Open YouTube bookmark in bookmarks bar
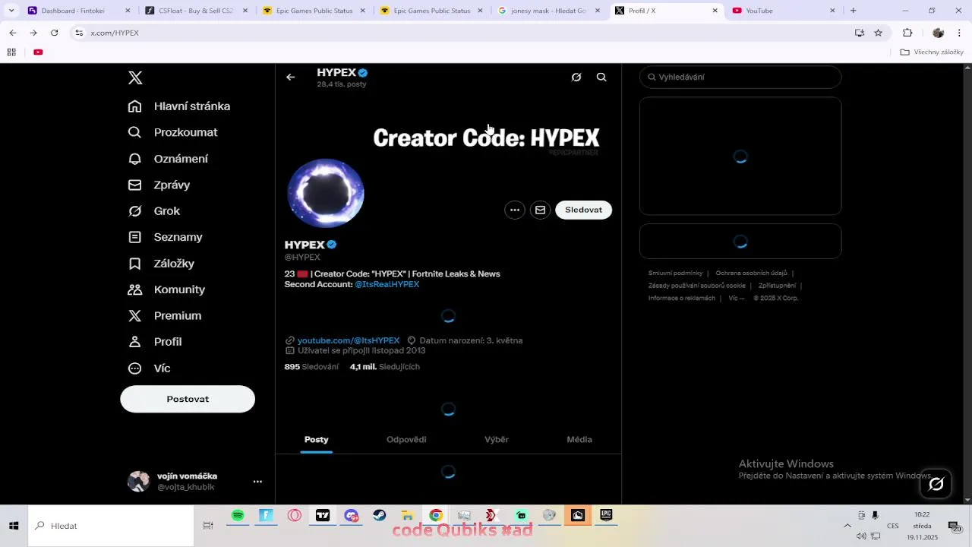The height and width of the screenshot is (547, 972). point(38,52)
